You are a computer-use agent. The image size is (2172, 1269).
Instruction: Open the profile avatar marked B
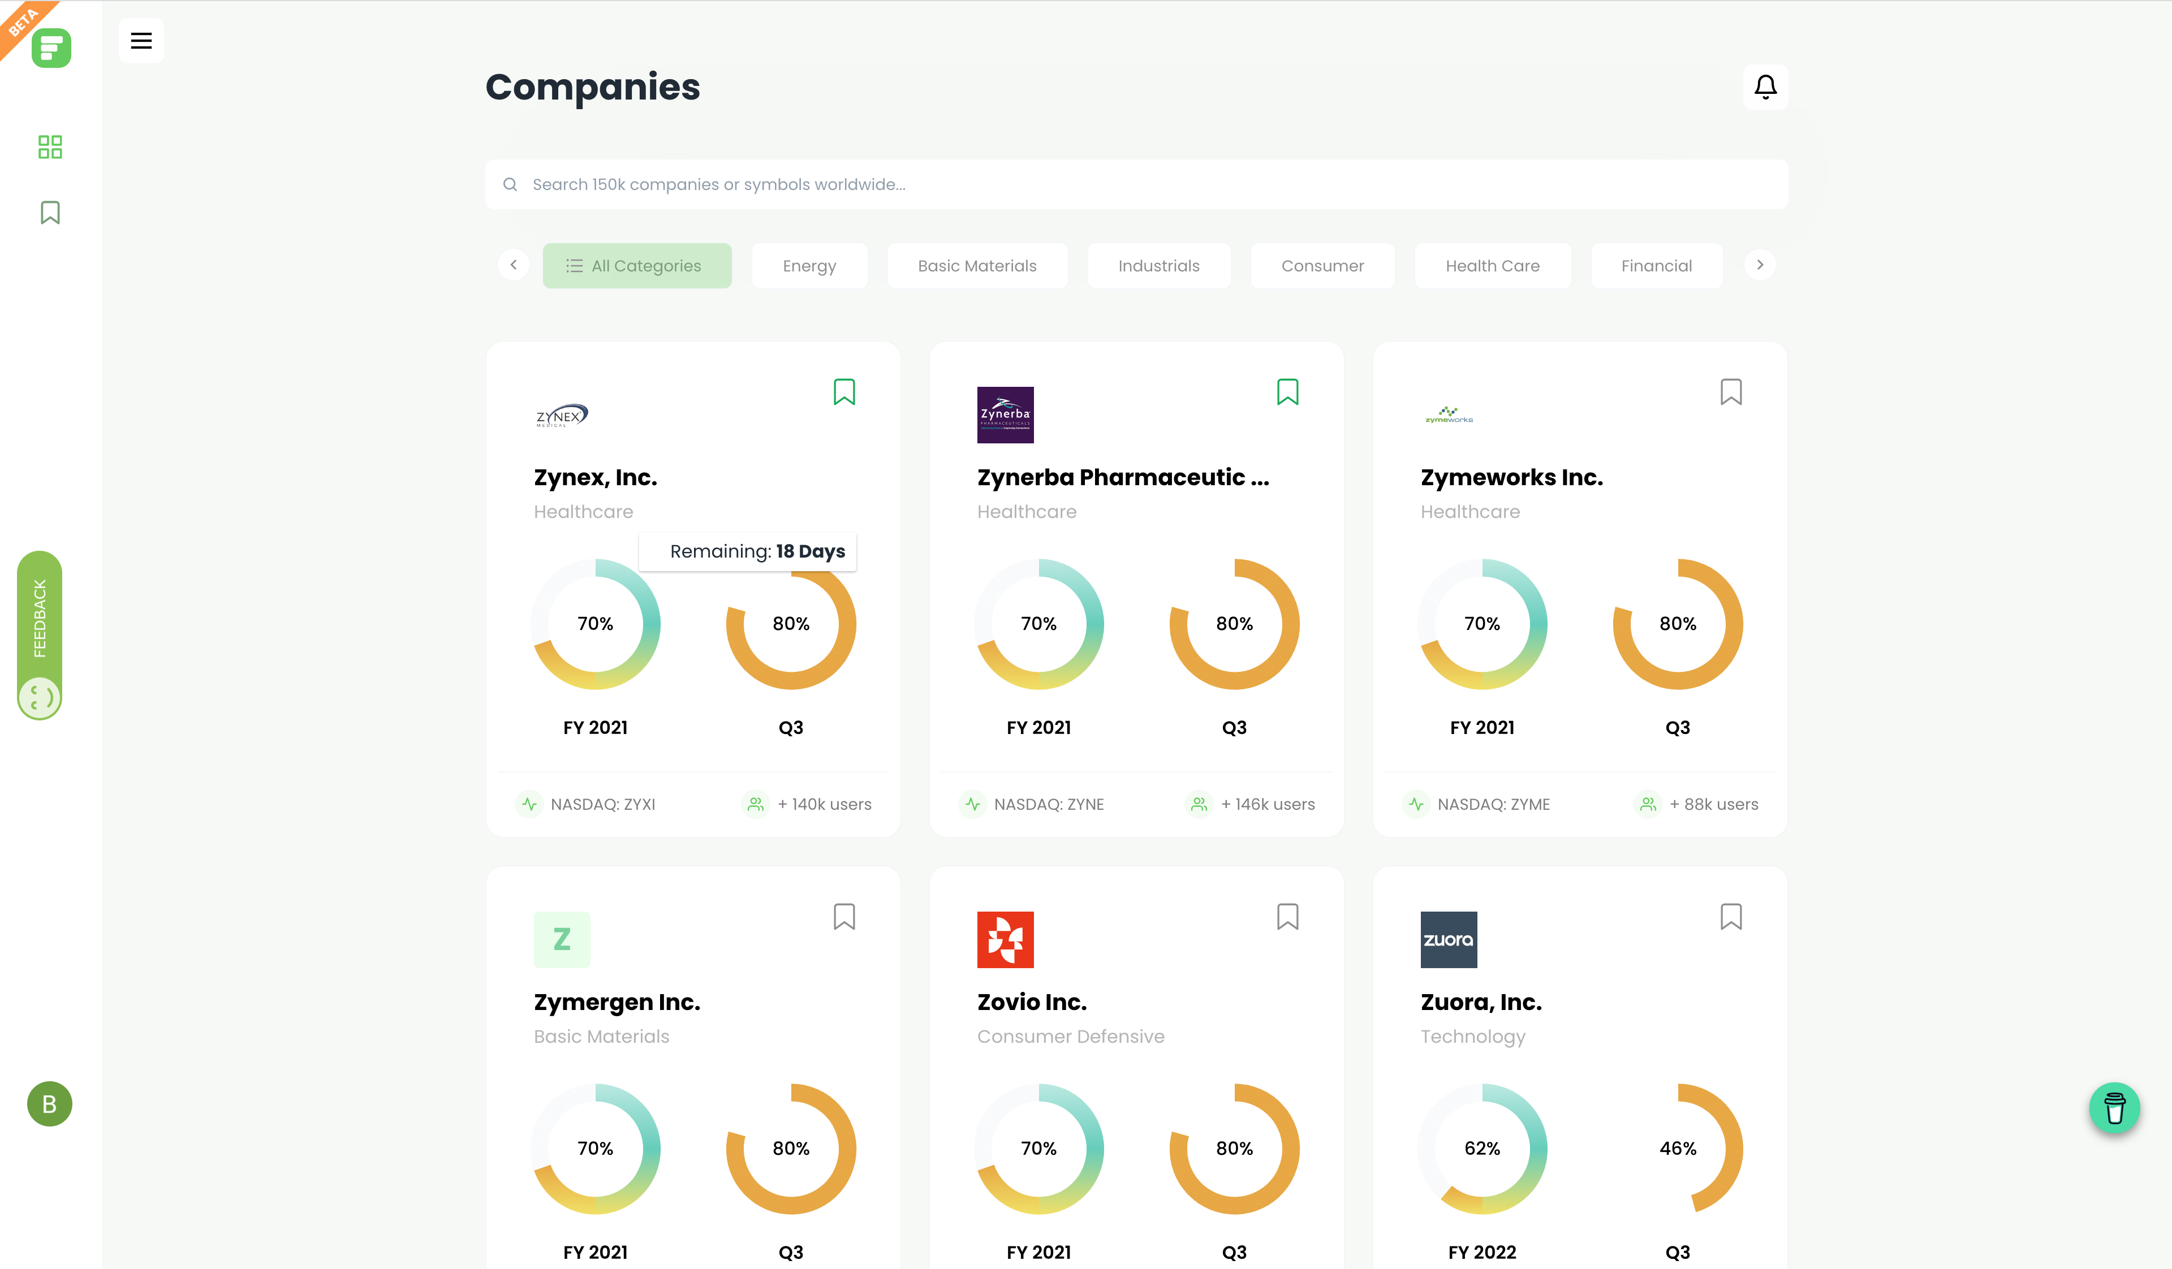[49, 1104]
